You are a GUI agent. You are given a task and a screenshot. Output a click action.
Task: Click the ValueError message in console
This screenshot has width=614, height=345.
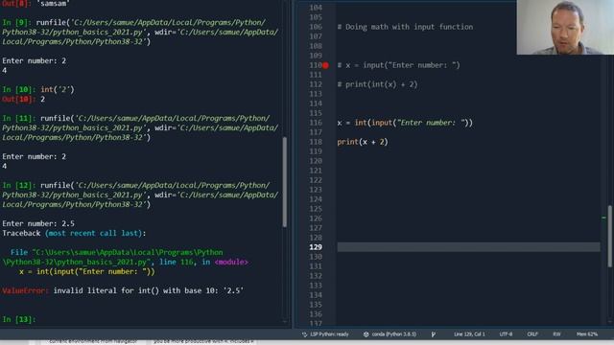coord(123,290)
